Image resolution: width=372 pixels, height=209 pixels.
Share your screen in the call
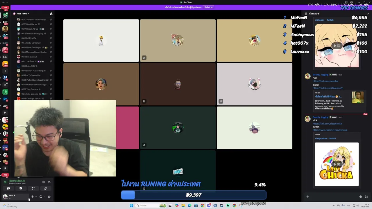21,188
